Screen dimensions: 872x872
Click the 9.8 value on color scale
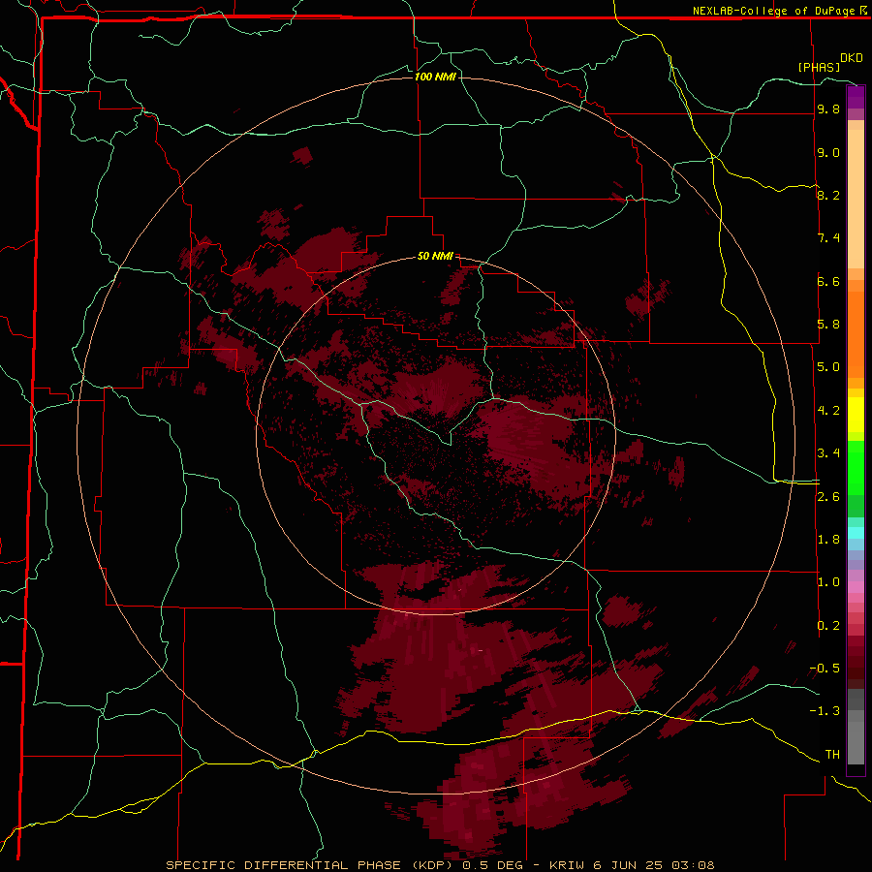828,109
